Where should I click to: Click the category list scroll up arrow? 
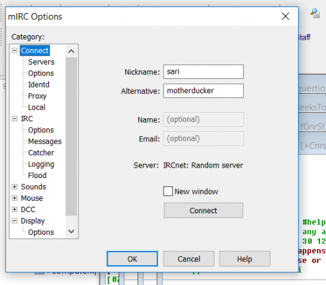click(71, 51)
